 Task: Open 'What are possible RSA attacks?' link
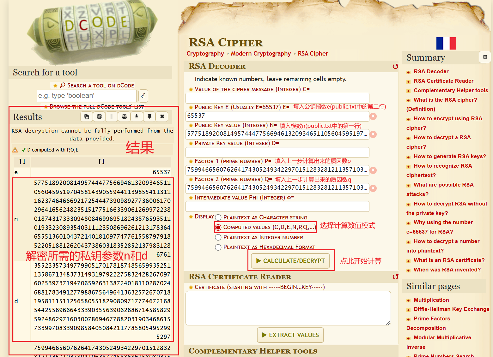coord(443,185)
